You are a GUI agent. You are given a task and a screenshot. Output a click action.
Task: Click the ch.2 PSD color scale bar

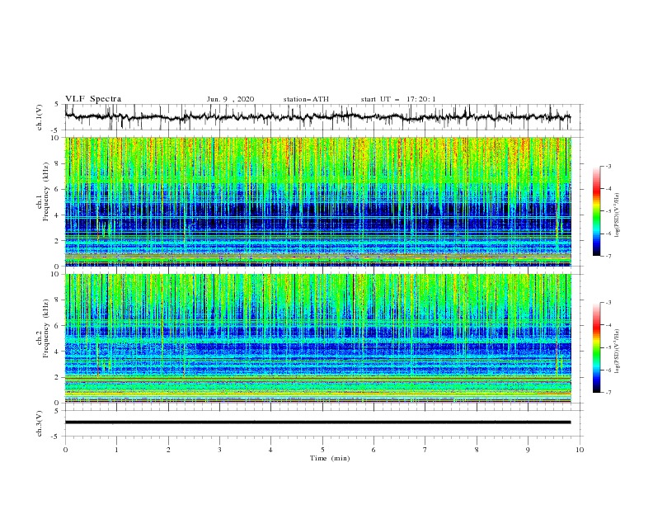pyautogui.click(x=596, y=347)
